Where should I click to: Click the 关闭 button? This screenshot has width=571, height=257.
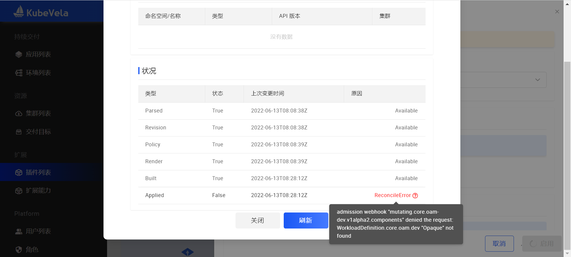pos(258,220)
